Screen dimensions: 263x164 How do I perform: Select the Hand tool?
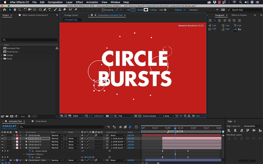point(15,9)
